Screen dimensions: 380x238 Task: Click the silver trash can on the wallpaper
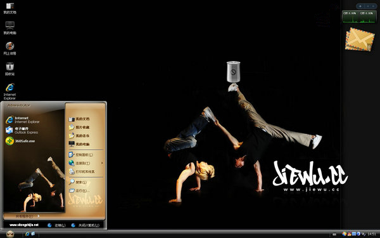coord(233,72)
